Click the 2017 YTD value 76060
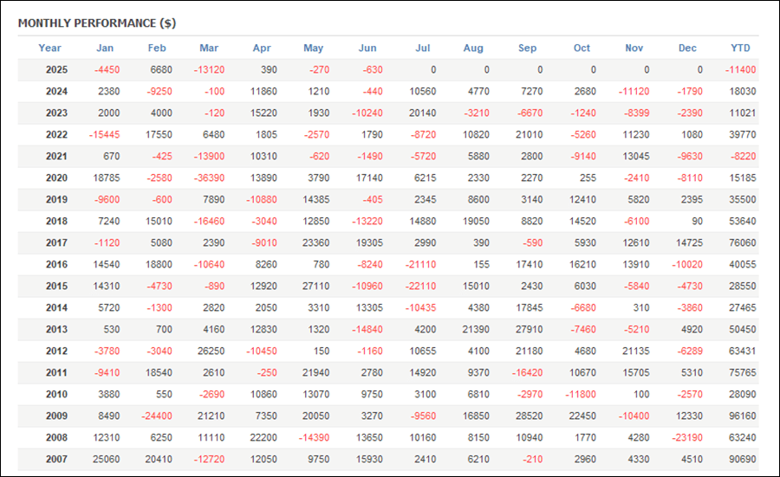This screenshot has height=477, width=780. point(743,242)
